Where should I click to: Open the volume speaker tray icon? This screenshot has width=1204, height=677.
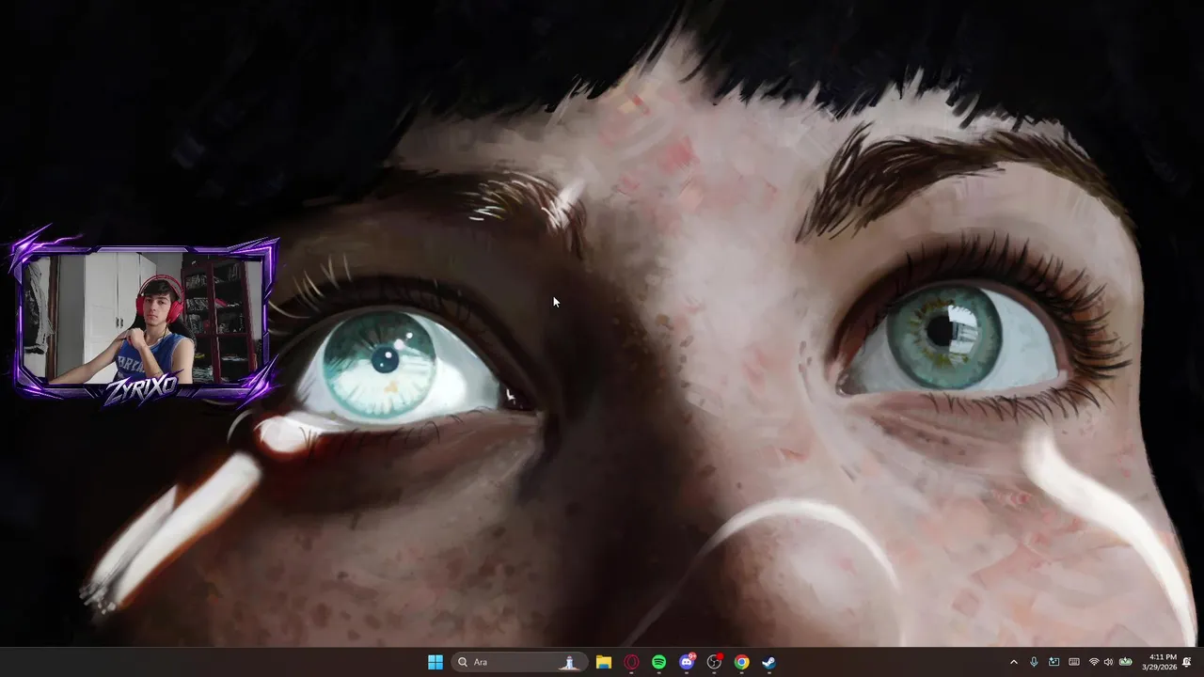point(1108,662)
